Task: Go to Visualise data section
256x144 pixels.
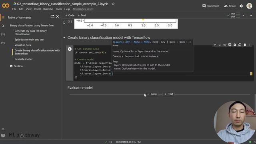Action: point(23,45)
